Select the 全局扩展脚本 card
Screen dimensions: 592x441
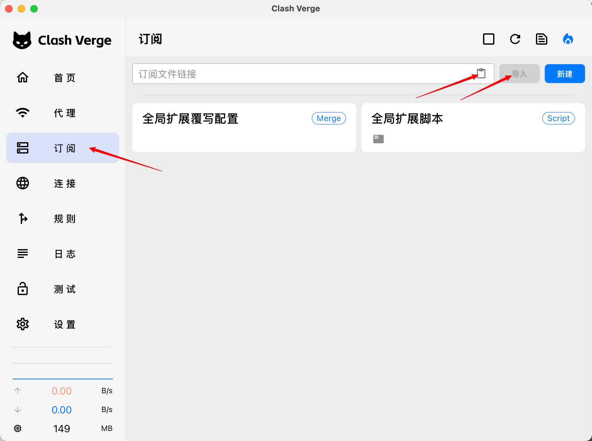(x=473, y=128)
